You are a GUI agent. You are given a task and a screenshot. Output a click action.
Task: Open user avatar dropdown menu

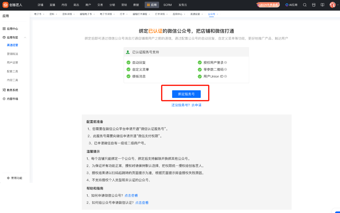pyautogui.click(x=333, y=5)
